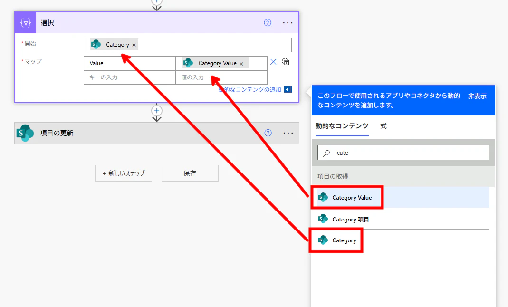Viewport: 508px width, 307px height.
Task: Click the dynamic content plus icon
Action: (288, 90)
